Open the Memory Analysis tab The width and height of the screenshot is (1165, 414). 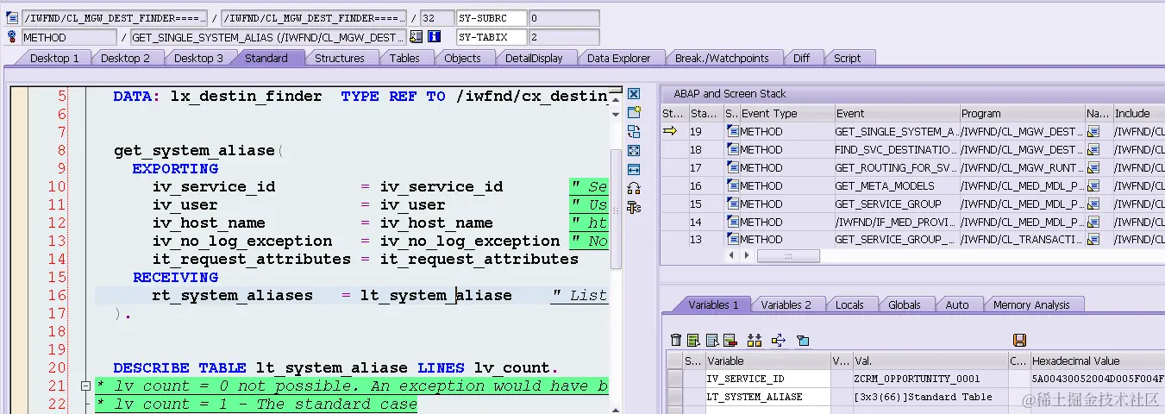[x=1031, y=304]
